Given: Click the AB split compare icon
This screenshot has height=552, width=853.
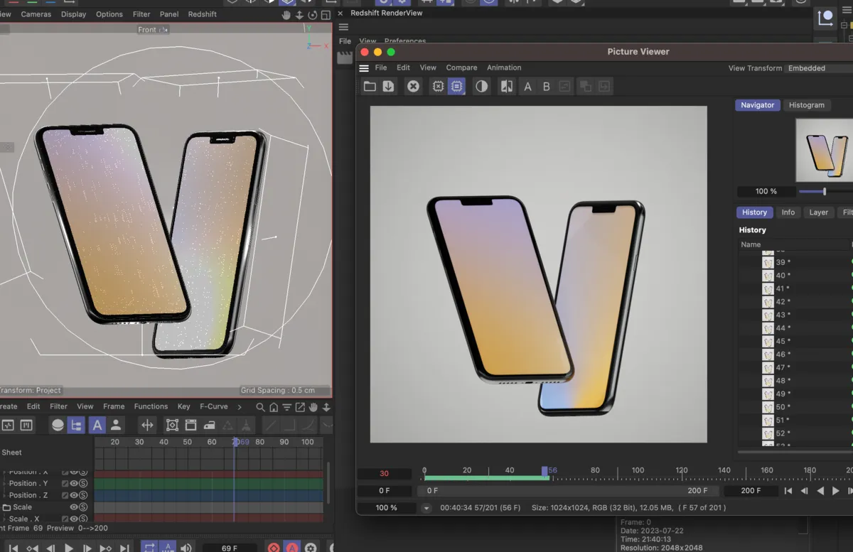Looking at the screenshot, I should 507,87.
